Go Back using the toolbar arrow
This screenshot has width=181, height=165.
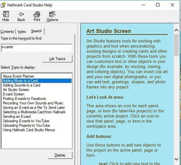click(21, 16)
